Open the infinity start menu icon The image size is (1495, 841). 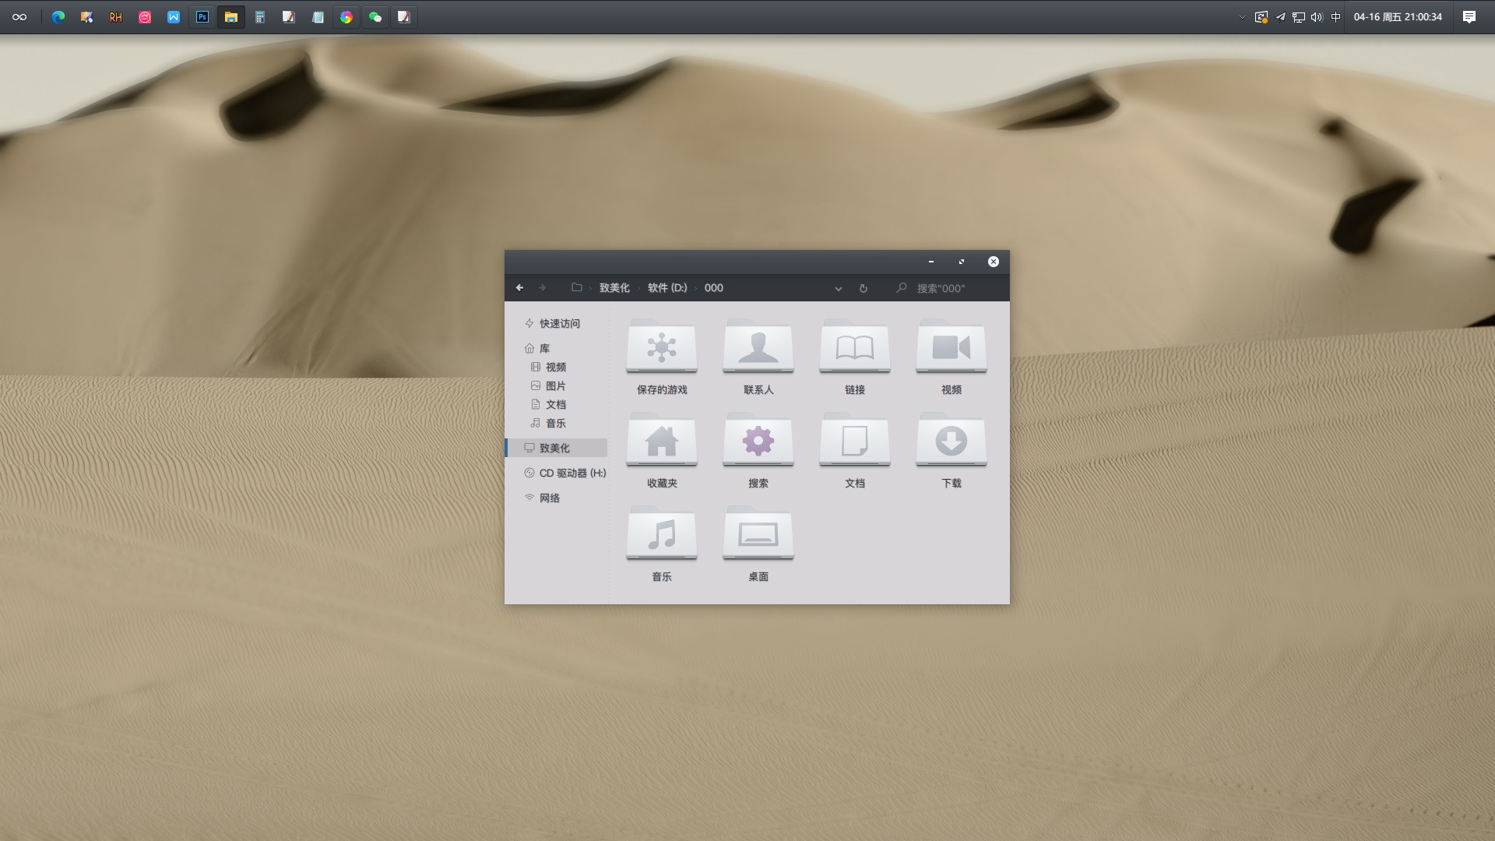tap(19, 17)
